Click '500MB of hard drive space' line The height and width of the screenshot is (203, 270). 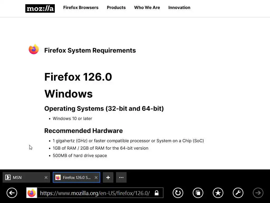pyautogui.click(x=80, y=155)
